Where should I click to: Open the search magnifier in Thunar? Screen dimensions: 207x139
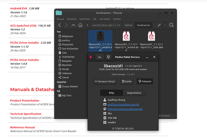(171, 25)
